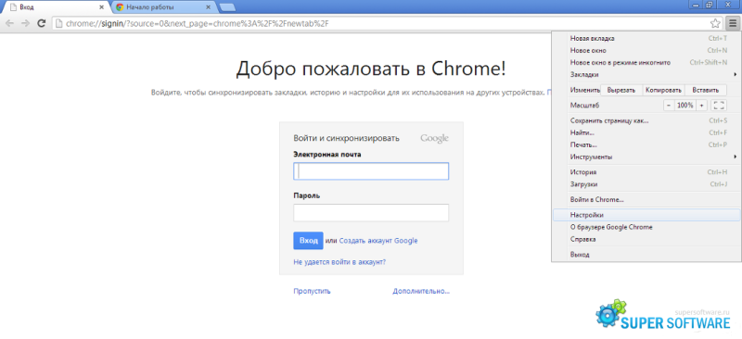Viewport: 742px width, 339px height.
Task: Click the 'Электронная почта' input field
Action: [x=371, y=171]
